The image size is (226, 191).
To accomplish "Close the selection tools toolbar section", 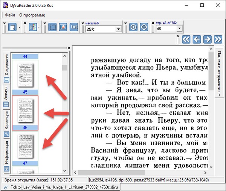I will [x=44, y=23].
